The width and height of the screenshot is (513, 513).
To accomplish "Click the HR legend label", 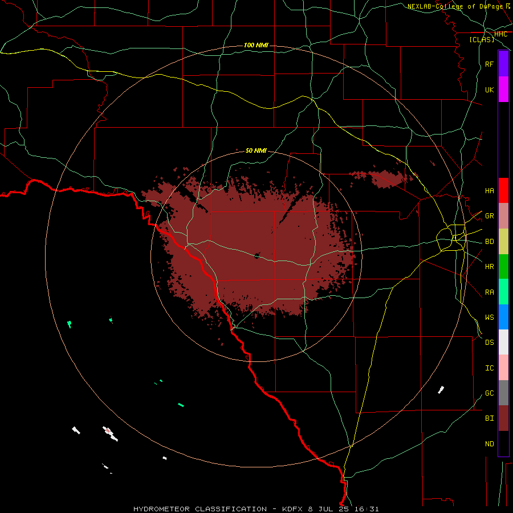I will pos(489,267).
